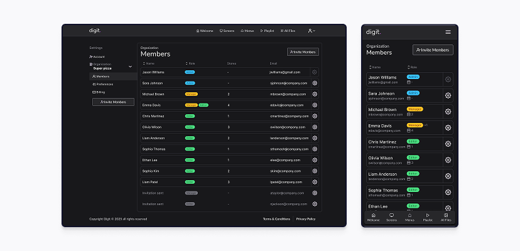Go to Screens in top navigation
The width and height of the screenshot is (520, 251).
[x=227, y=31]
